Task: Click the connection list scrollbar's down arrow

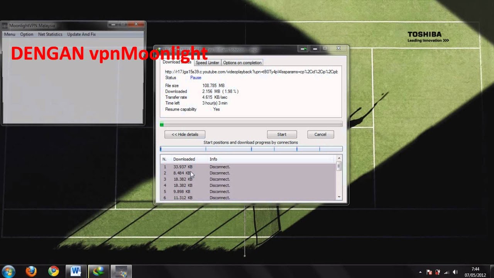Action: [339, 197]
